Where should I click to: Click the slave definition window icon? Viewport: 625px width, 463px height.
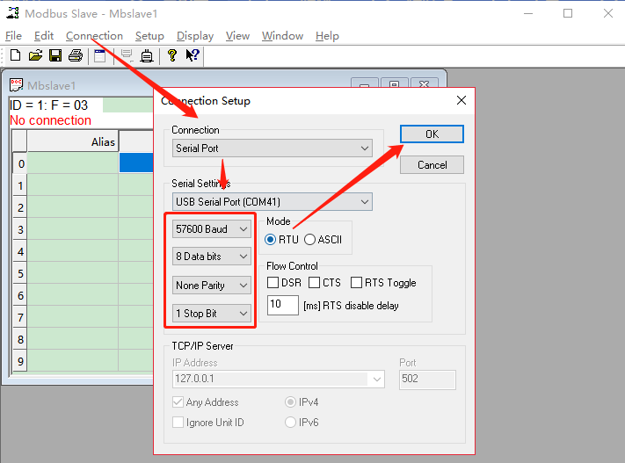[100, 56]
